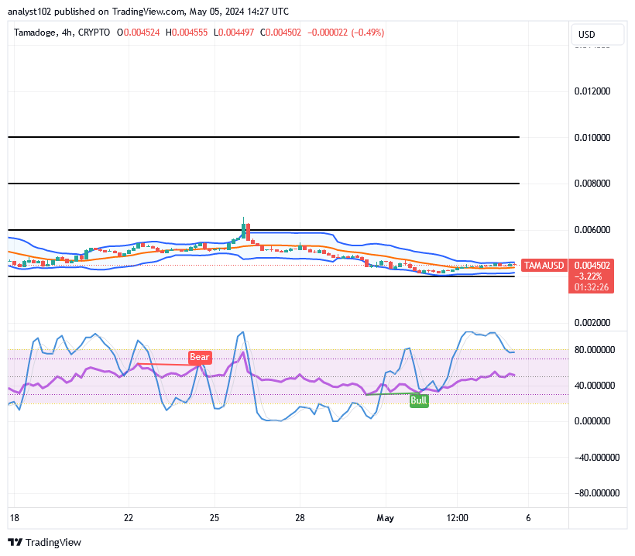The height and width of the screenshot is (556, 635).
Task: Click the 0.010000 price axis label
Action: tap(592, 138)
